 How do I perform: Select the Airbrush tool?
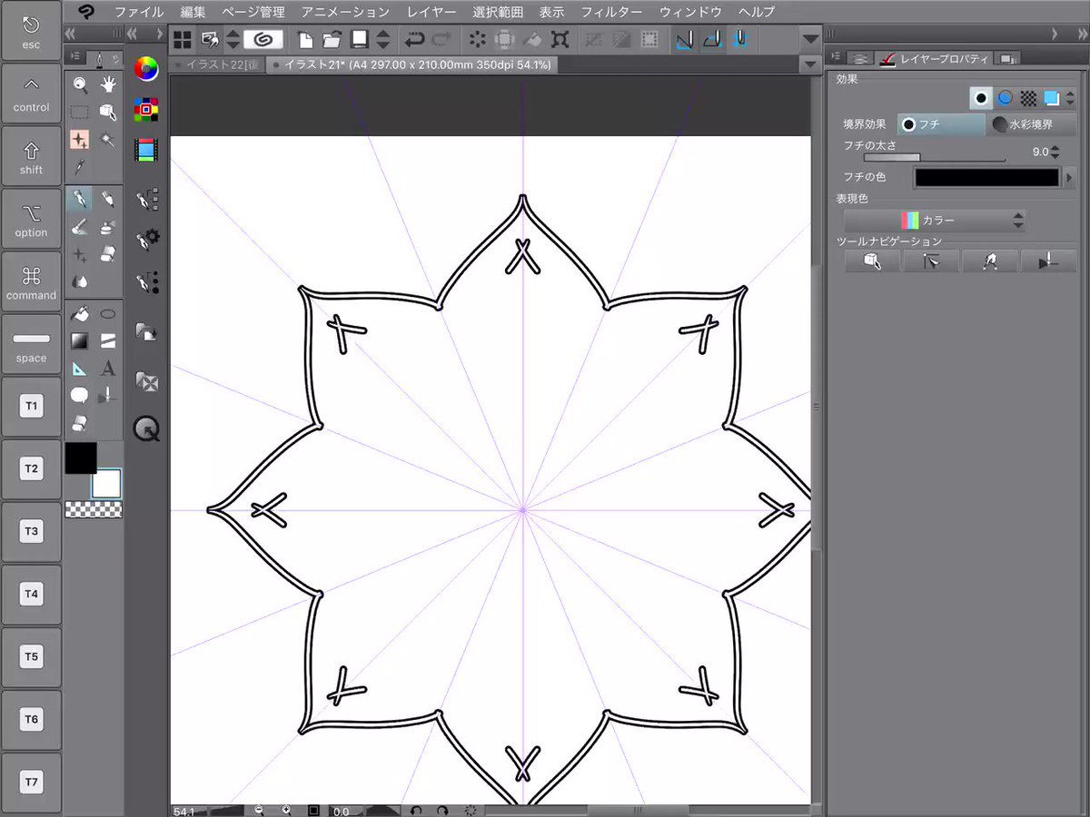(x=108, y=226)
